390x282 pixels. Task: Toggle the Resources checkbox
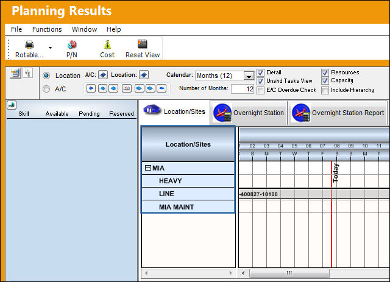(325, 72)
